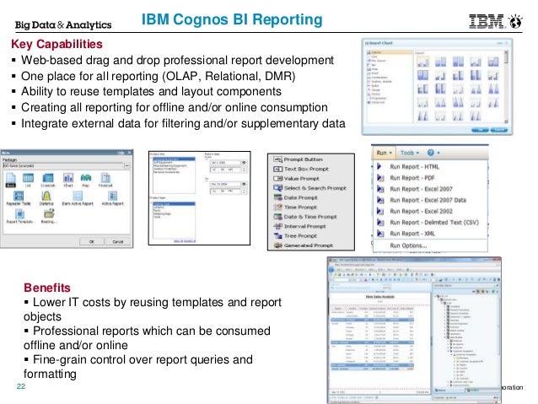Viewport: 538px width, 404px height.
Task: Select the Statistics report icon
Action: coord(46,198)
